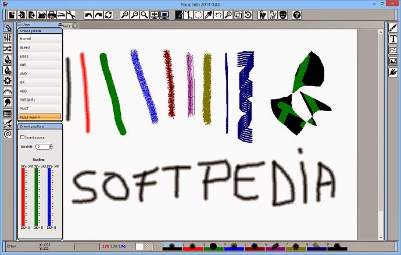Select Scaled drawing mode
The height and width of the screenshot is (255, 401).
pyautogui.click(x=40, y=47)
